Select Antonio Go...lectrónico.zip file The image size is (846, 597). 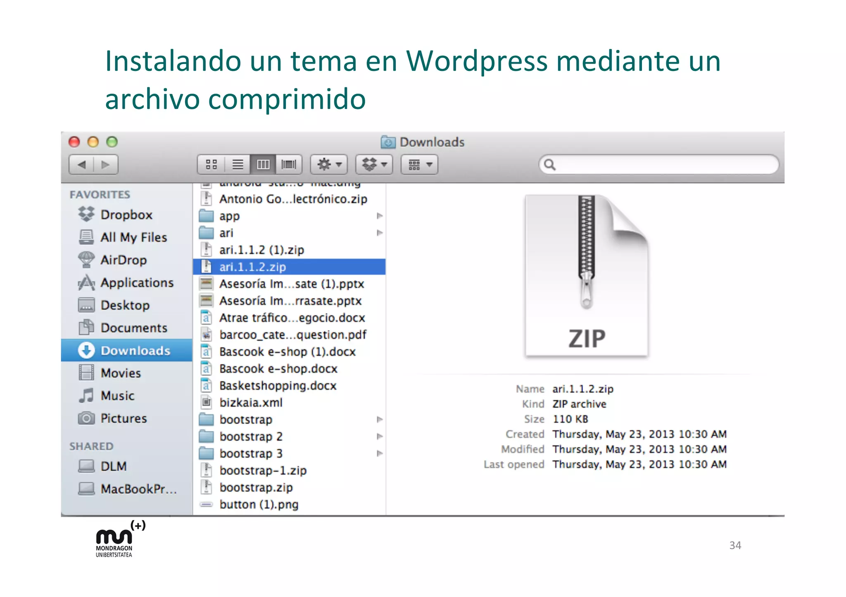(289, 199)
